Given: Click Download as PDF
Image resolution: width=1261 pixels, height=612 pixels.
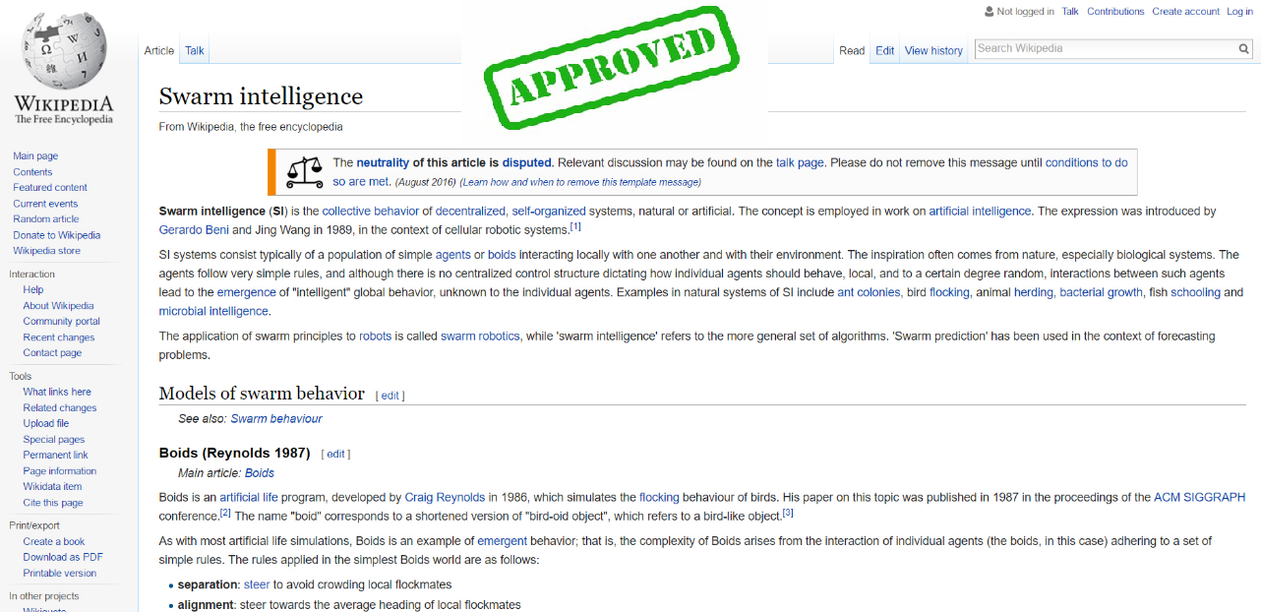Looking at the screenshot, I should (x=63, y=557).
